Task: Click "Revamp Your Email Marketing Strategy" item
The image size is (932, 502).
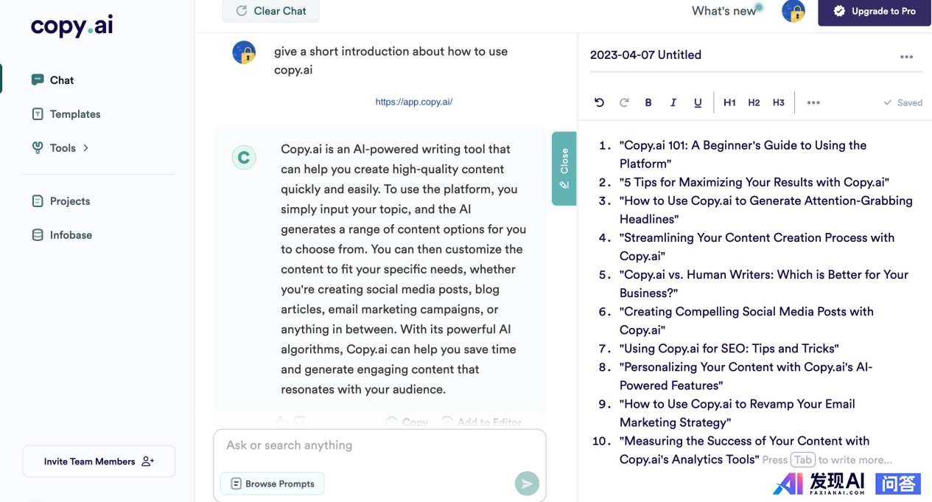Action: coord(737,413)
